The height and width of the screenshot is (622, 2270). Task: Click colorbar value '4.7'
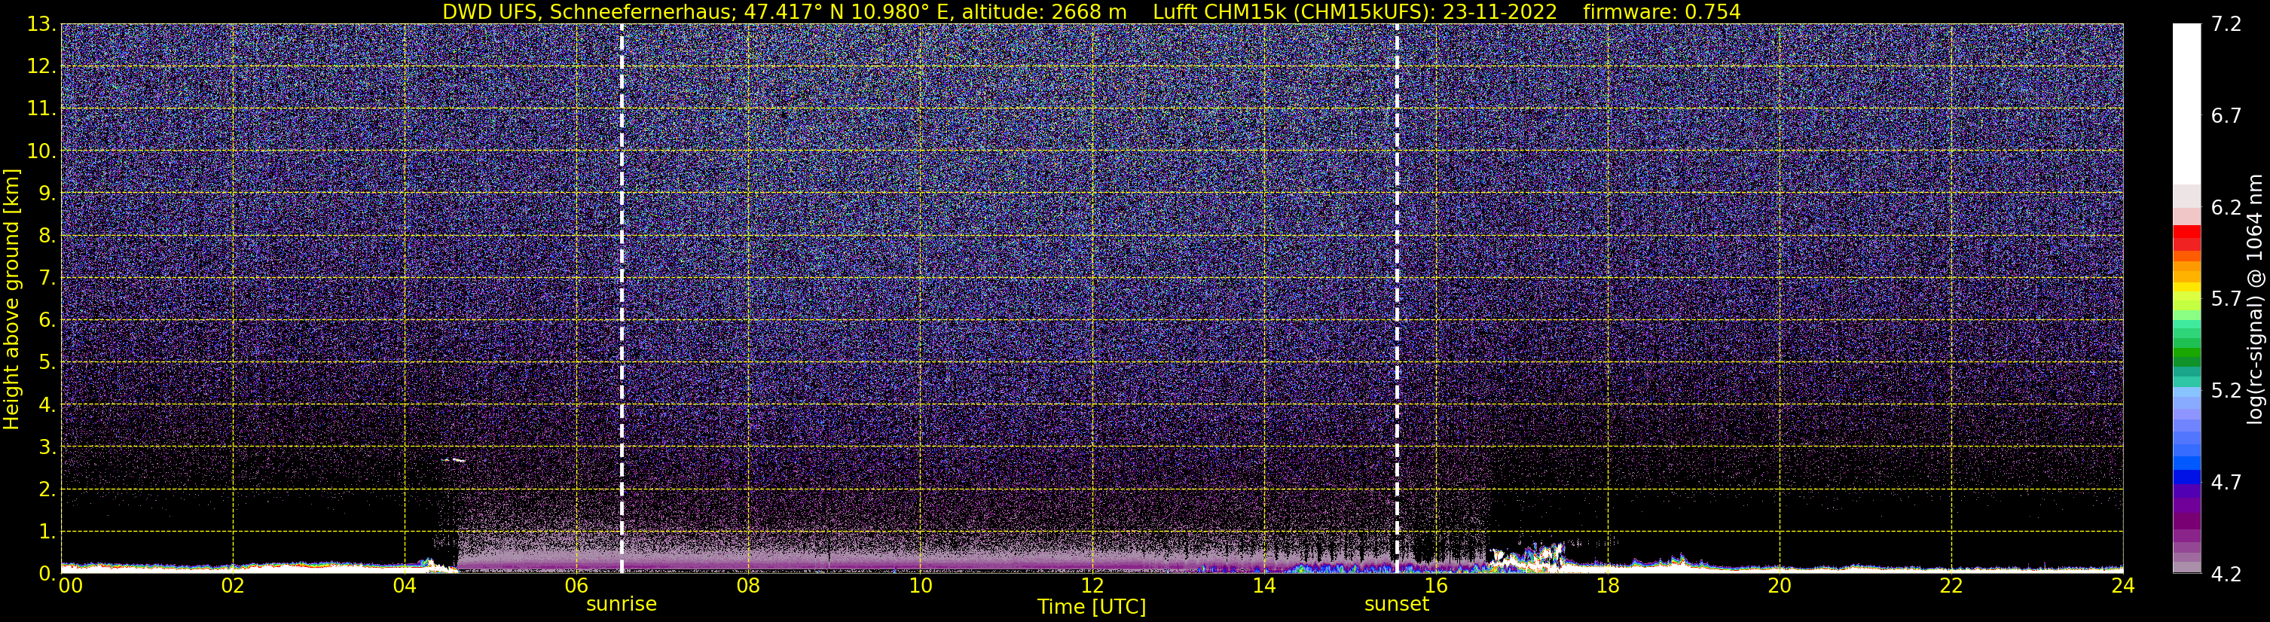click(x=2226, y=483)
